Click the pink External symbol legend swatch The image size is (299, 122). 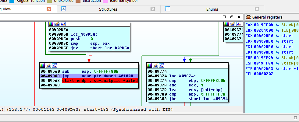tap(105, 1)
